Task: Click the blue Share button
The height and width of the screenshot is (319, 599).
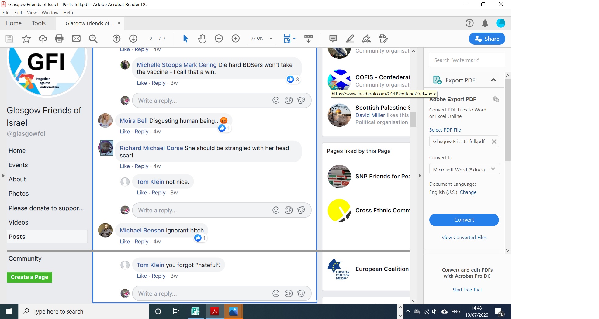Action: (x=487, y=39)
